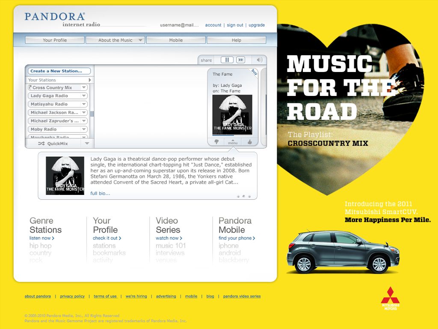The width and height of the screenshot is (438, 329).
Task: Click The Fame Monster album art in the player
Action: click(232, 115)
